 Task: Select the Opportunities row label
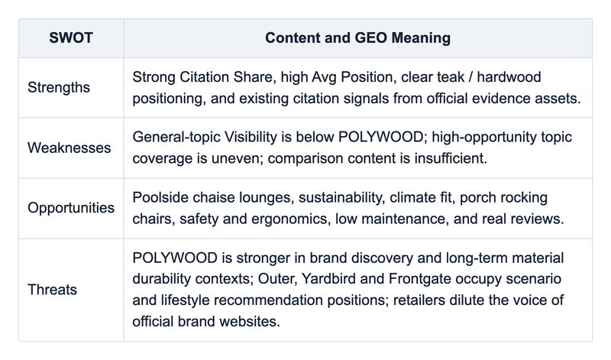click(x=71, y=208)
